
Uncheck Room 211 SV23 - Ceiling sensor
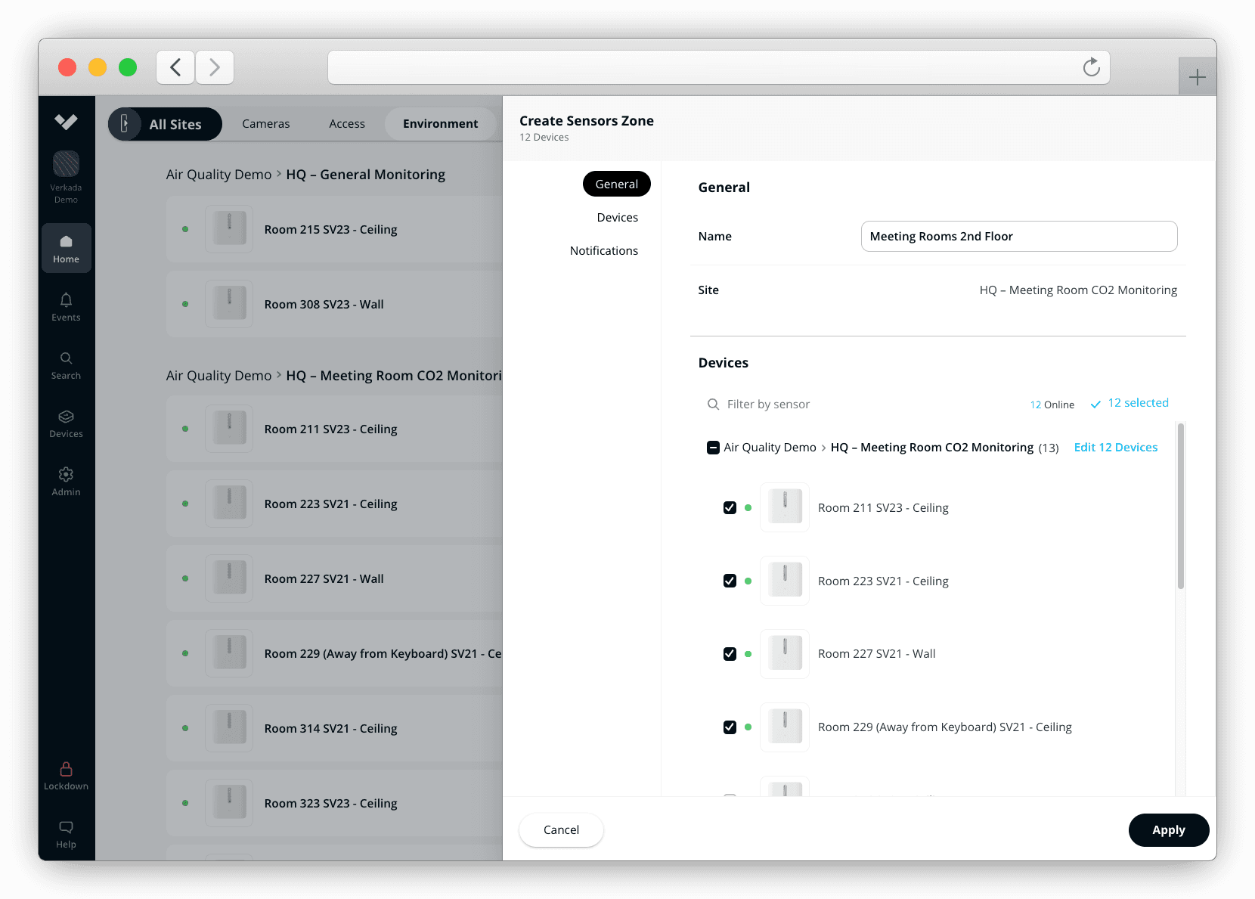(730, 508)
